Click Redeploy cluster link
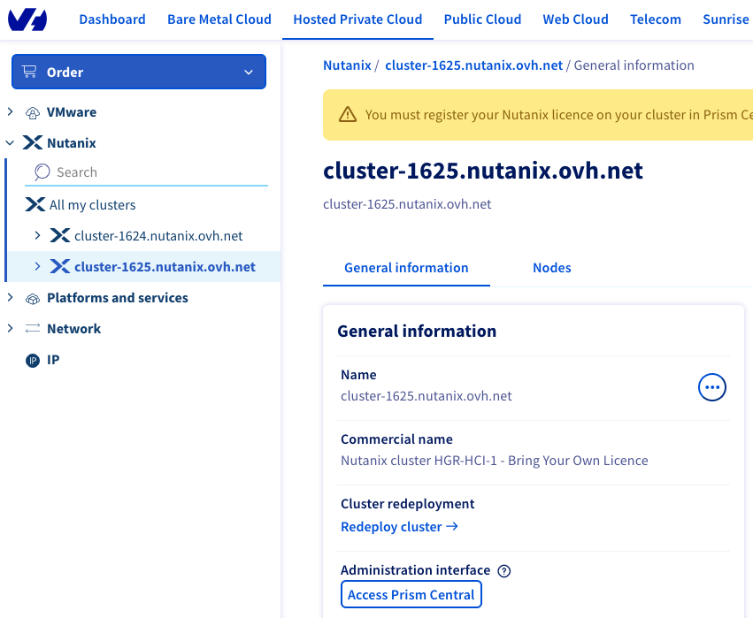Viewport: 753px width, 618px height. point(400,527)
